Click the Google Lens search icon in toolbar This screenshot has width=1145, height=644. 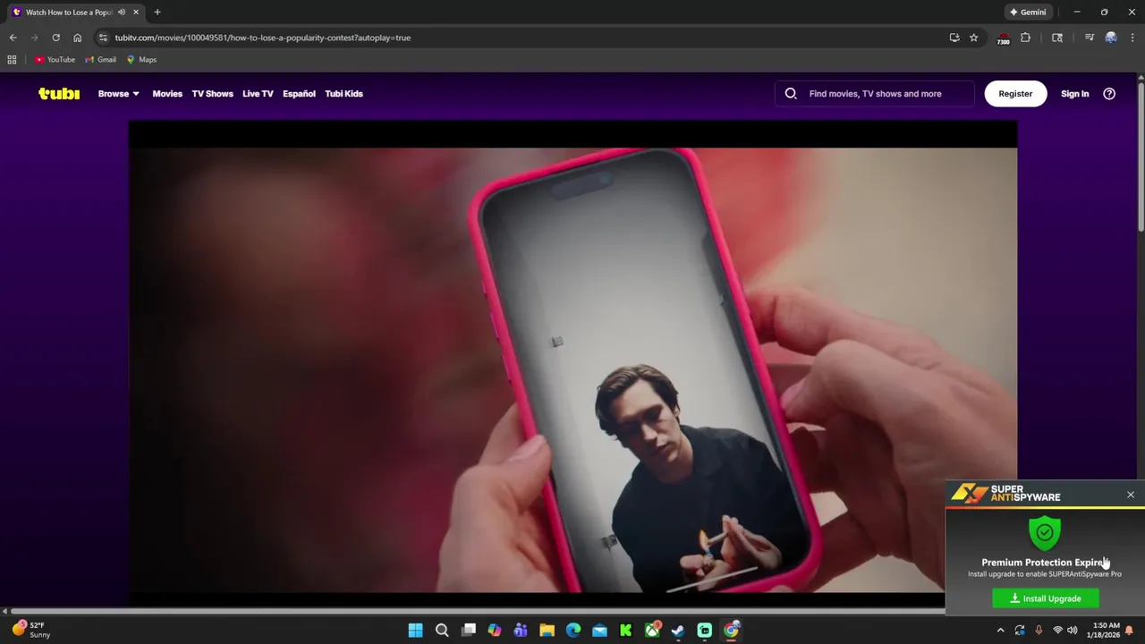click(1057, 38)
